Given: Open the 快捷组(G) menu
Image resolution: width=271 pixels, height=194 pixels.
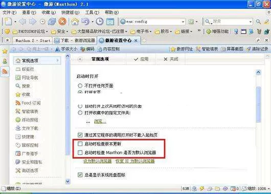Looking at the screenshot, I should 71,12.
